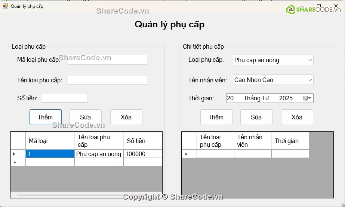Click empty Thời gian cell in right grid
This screenshot has height=207, width=345.
(290, 154)
